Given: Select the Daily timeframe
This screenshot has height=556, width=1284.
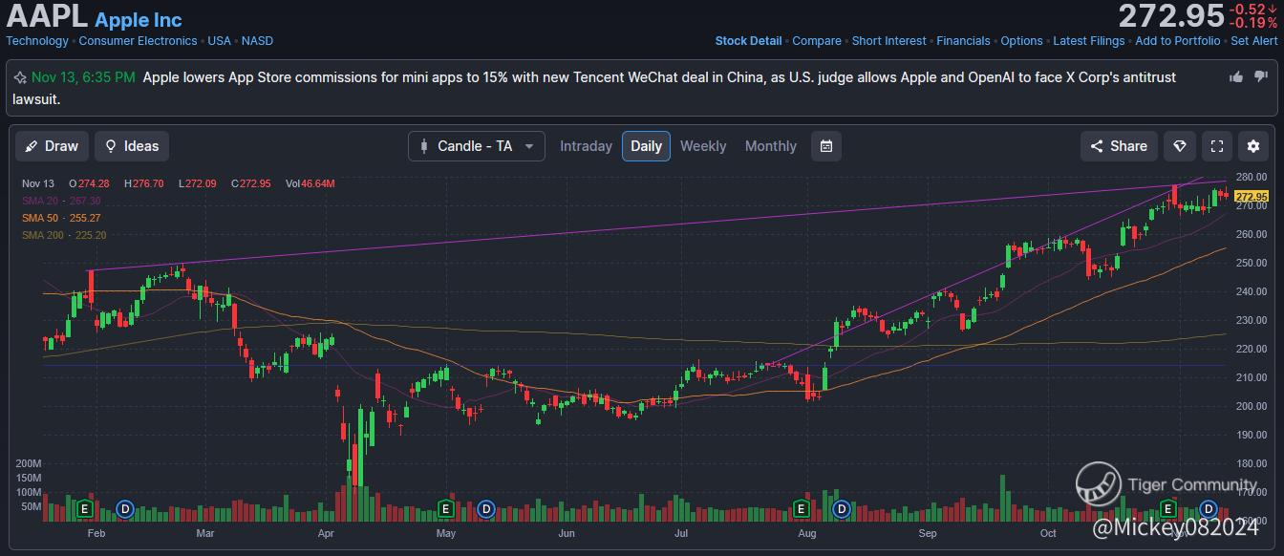Looking at the screenshot, I should 646,146.
